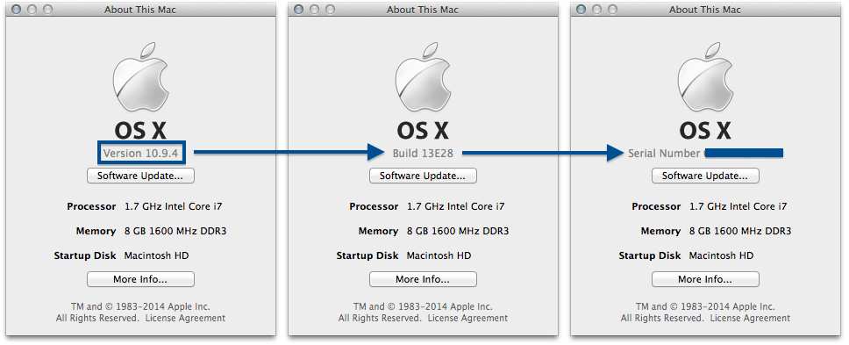This screenshot has width=849, height=345.
Task: Open More Info in left window
Action: pos(140,279)
